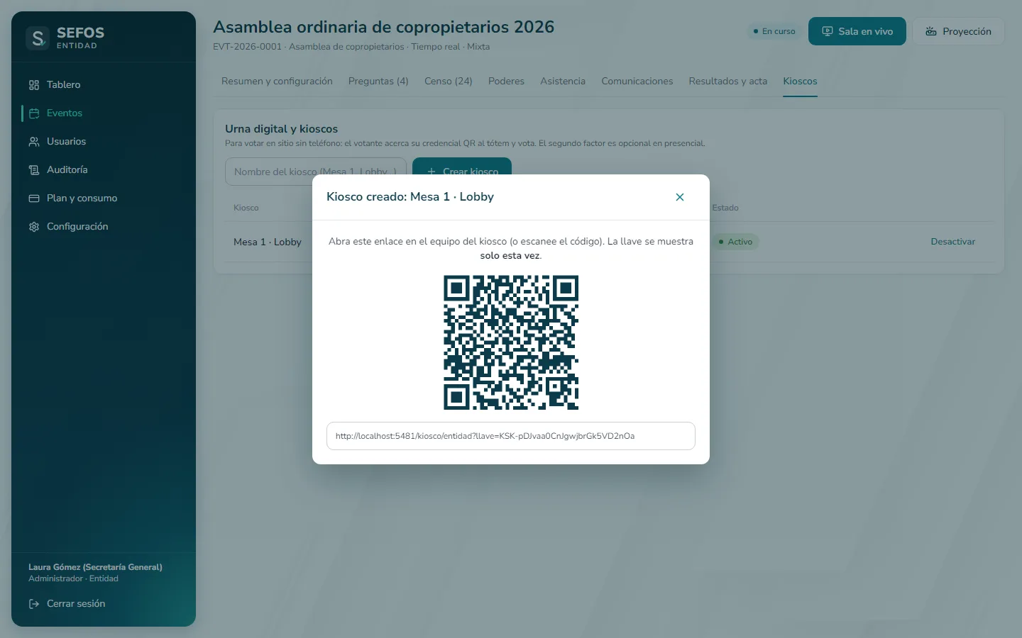This screenshot has width=1022, height=638.
Task: Select the Kioscos tab
Action: (801, 82)
